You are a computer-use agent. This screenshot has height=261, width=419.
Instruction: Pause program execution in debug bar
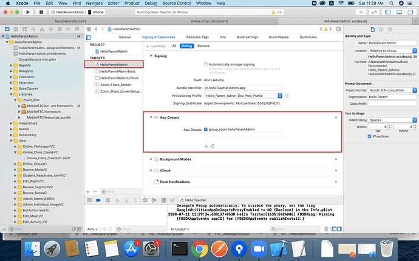pyautogui.click(x=107, y=200)
